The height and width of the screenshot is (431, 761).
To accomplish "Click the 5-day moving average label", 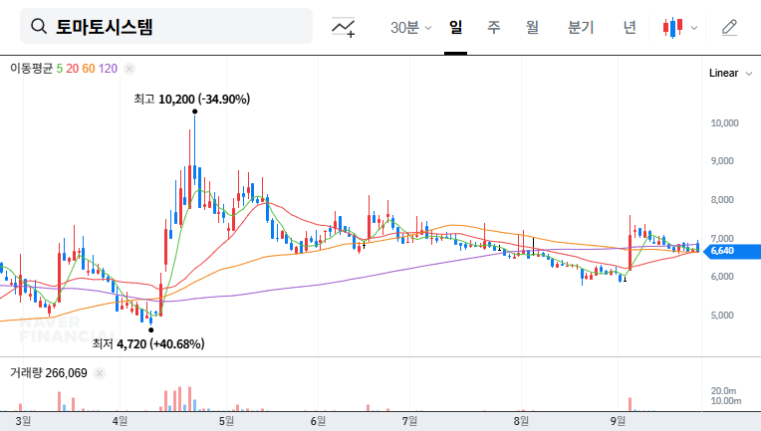I will (x=59, y=69).
